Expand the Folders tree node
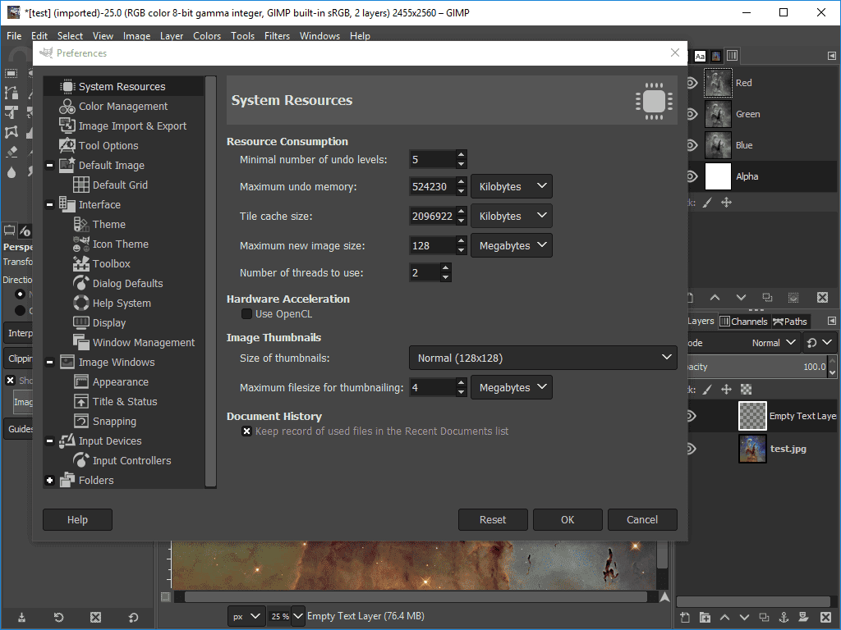Image resolution: width=841 pixels, height=630 pixels. (50, 481)
